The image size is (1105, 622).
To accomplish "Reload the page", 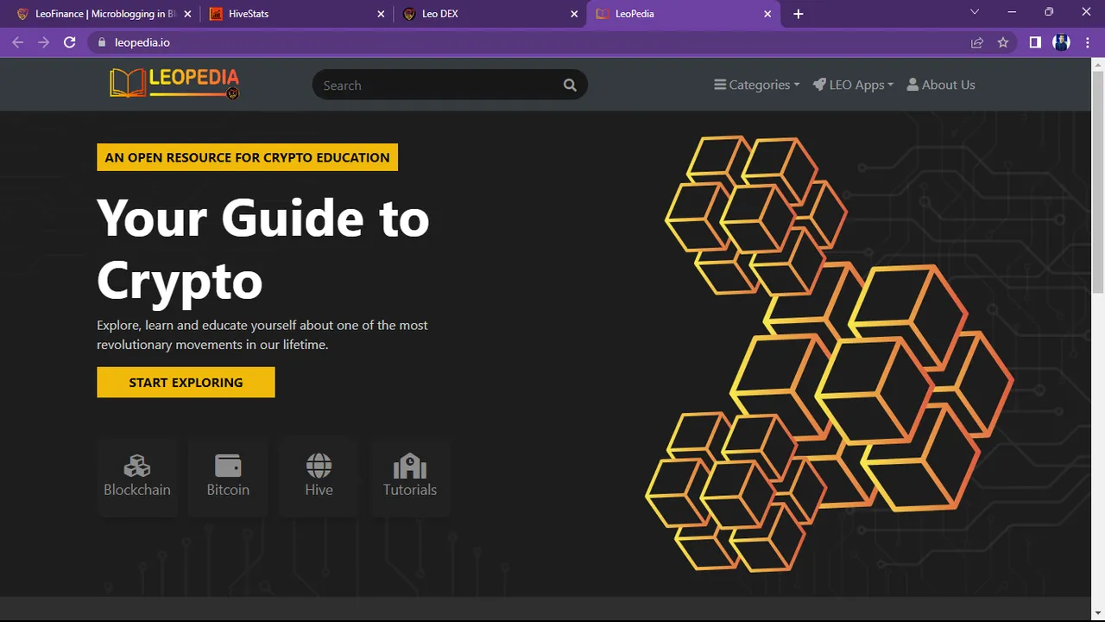I will pos(70,42).
